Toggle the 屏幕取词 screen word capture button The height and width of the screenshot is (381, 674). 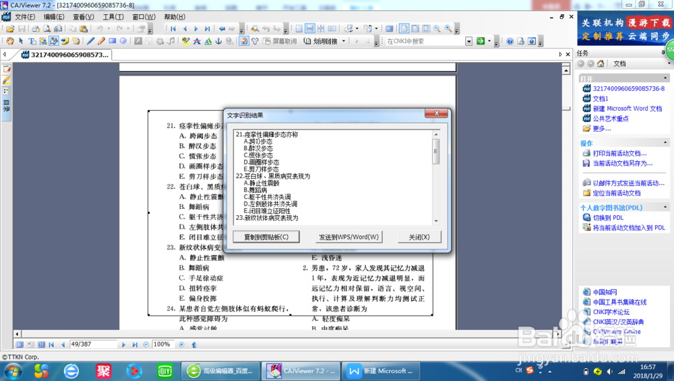click(280, 41)
